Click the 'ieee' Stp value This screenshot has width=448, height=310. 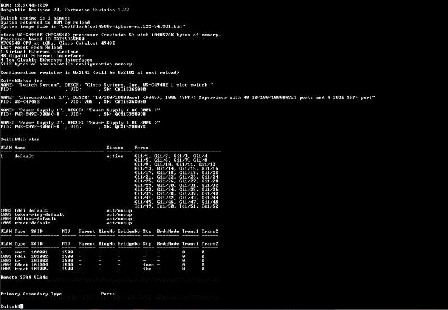tap(148, 265)
